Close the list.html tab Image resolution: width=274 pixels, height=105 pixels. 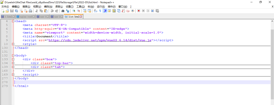click(81, 17)
